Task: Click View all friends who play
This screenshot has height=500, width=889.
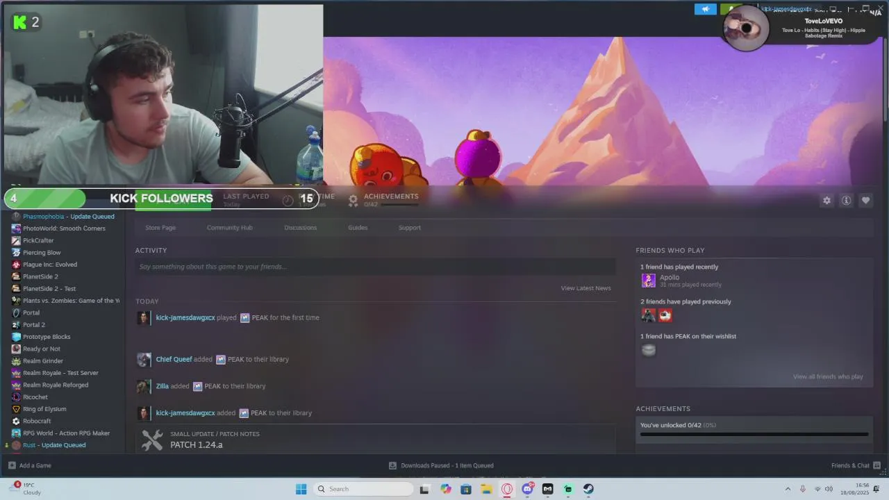Action: pos(828,376)
